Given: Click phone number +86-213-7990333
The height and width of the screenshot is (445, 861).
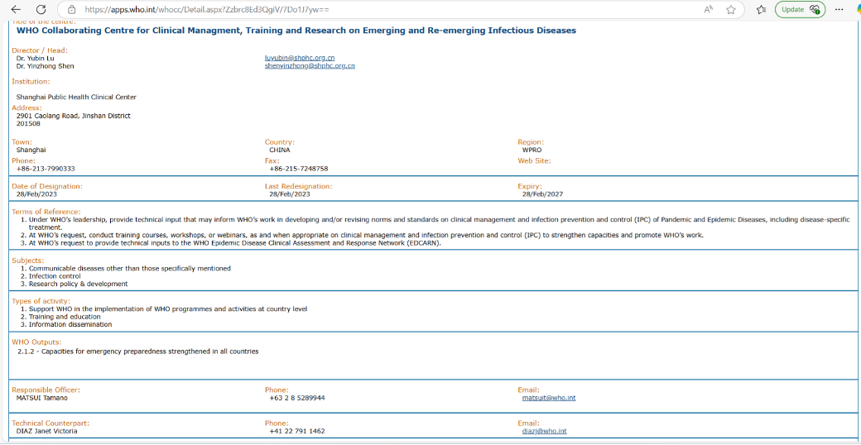Looking at the screenshot, I should point(46,169).
